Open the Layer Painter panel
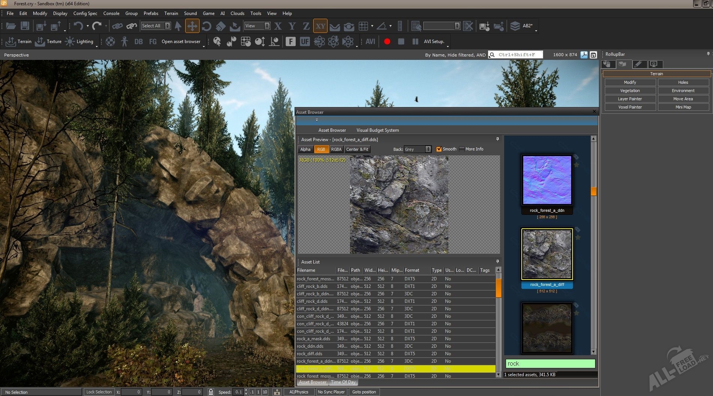The width and height of the screenshot is (713, 396). coord(630,99)
